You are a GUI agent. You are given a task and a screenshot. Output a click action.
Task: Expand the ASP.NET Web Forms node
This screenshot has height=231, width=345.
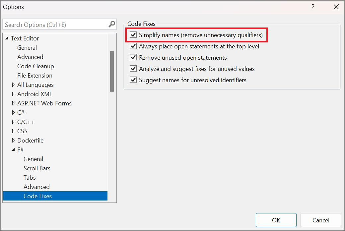(13, 103)
